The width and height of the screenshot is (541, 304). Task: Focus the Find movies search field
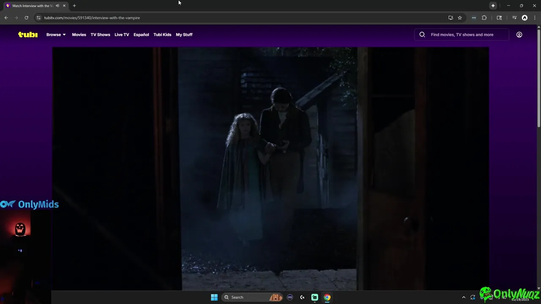[462, 35]
